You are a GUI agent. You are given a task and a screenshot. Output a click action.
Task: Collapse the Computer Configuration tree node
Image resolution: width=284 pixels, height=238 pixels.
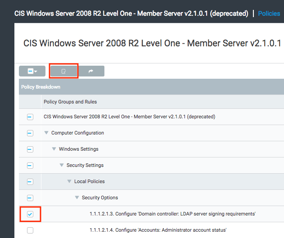pyautogui.click(x=46, y=133)
